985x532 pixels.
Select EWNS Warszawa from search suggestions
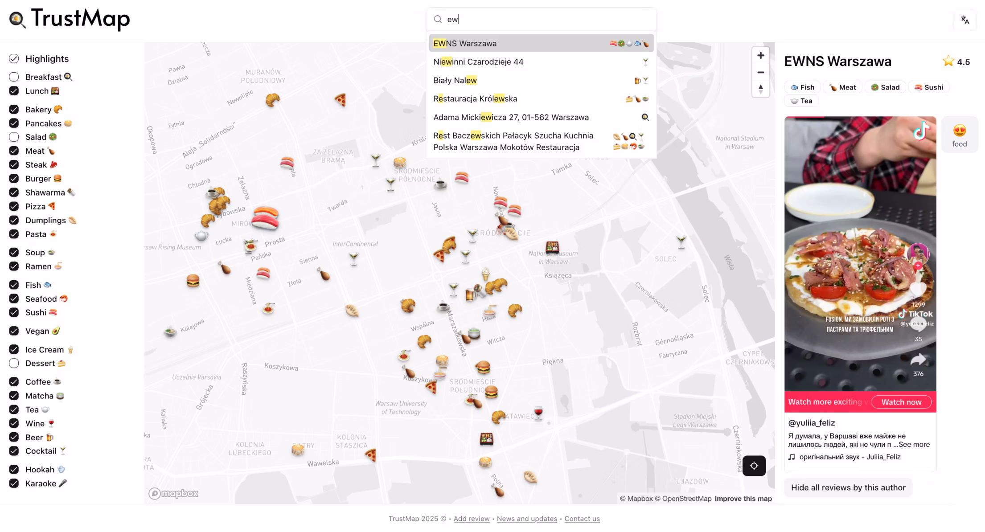point(490,43)
